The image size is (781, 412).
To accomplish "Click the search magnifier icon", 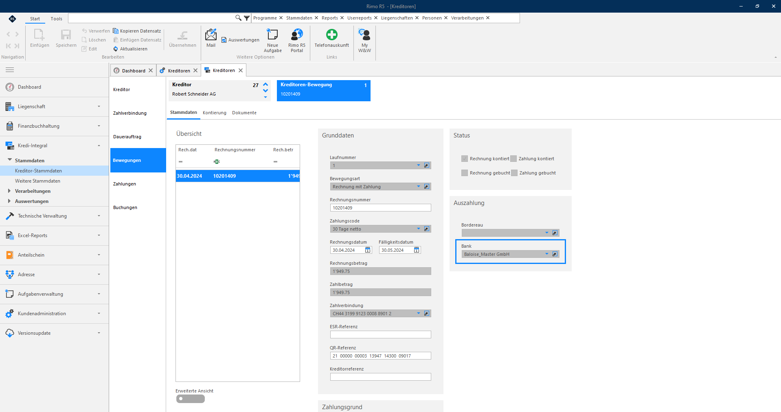I will tap(238, 18).
